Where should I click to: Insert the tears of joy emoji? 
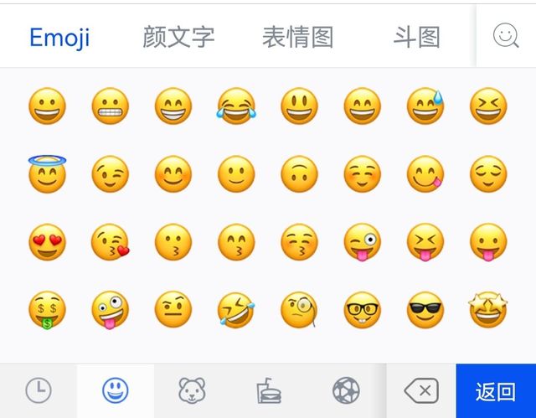[236, 106]
